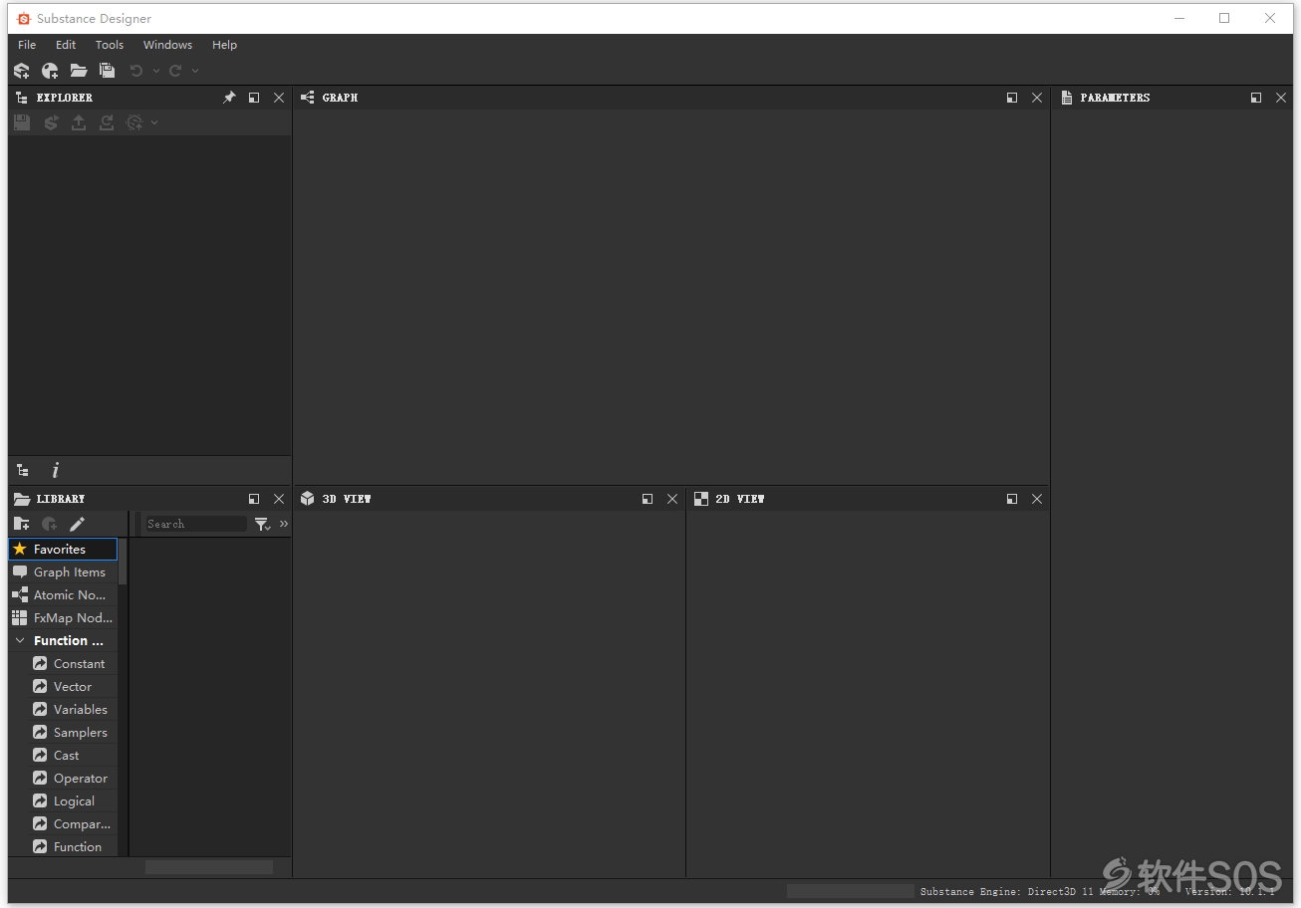Click the Explorer publish Substance icon

point(51,122)
